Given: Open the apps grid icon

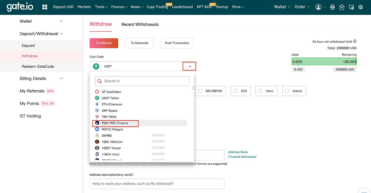Looking at the screenshot, I should pos(45,7).
